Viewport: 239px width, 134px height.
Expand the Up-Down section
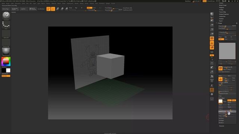pos(221,118)
